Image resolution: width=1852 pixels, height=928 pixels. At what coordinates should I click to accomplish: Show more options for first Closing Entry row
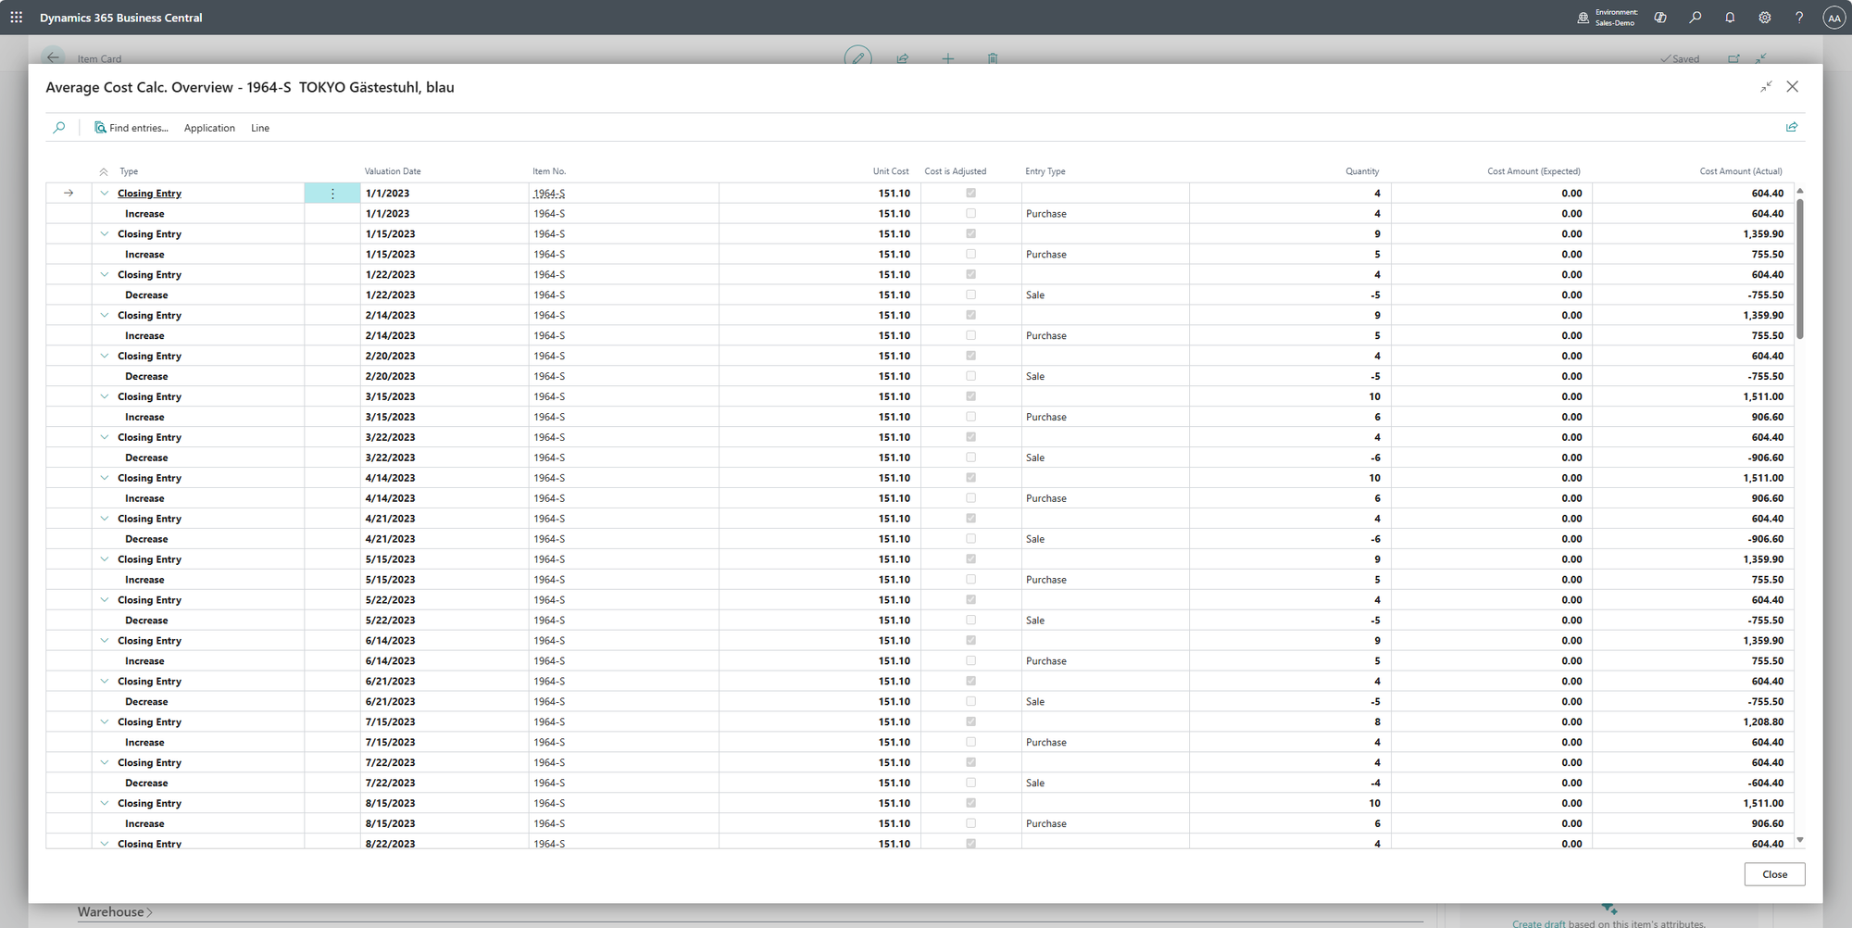pos(332,194)
